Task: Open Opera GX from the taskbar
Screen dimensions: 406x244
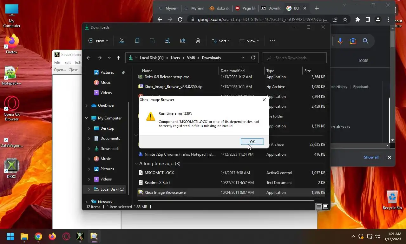Action: 66,236
